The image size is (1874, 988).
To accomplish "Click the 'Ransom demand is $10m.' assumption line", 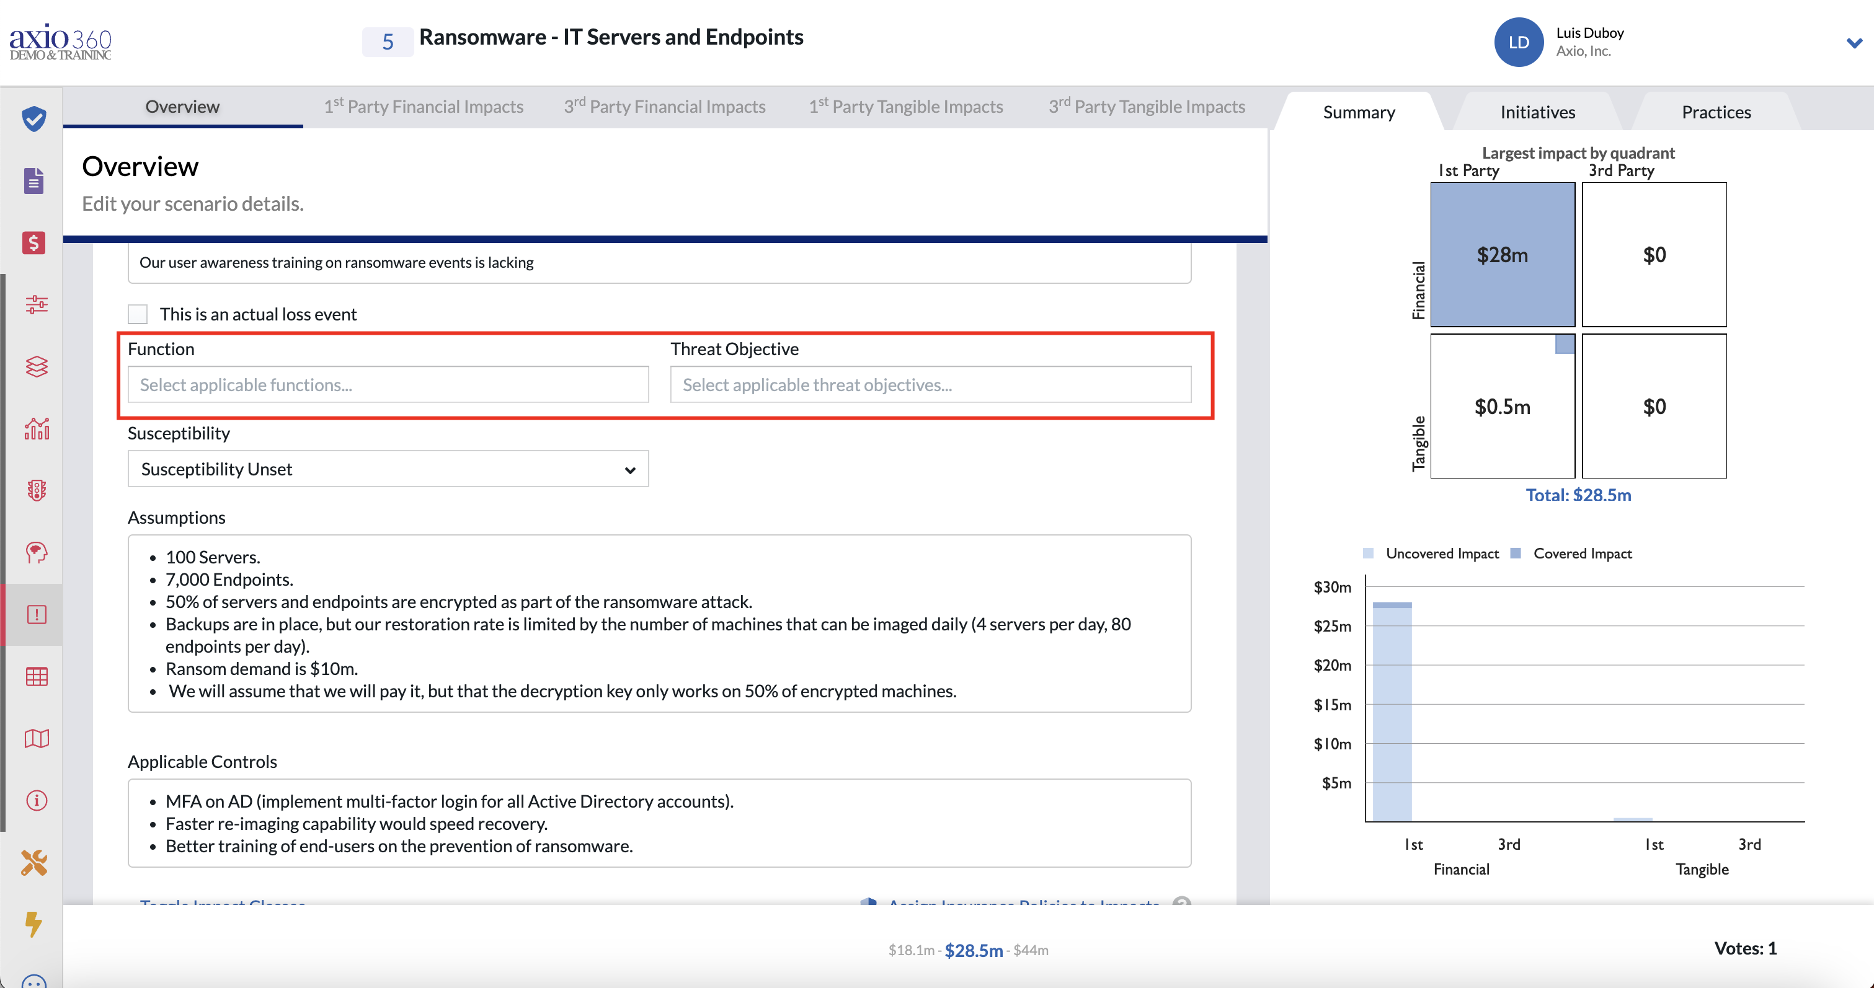I will 261,669.
